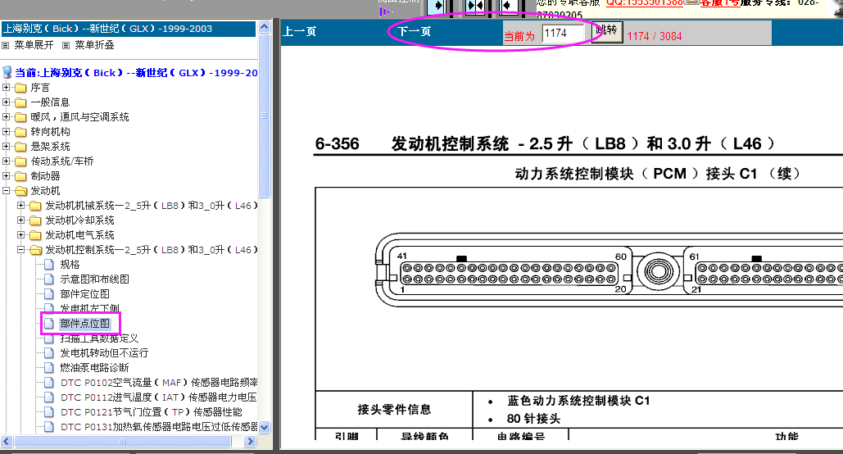Go to the previous page with 上一页
This screenshot has height=454, width=843.
tap(300, 32)
